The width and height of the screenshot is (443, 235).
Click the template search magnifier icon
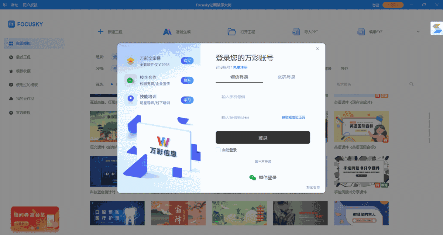411,84
